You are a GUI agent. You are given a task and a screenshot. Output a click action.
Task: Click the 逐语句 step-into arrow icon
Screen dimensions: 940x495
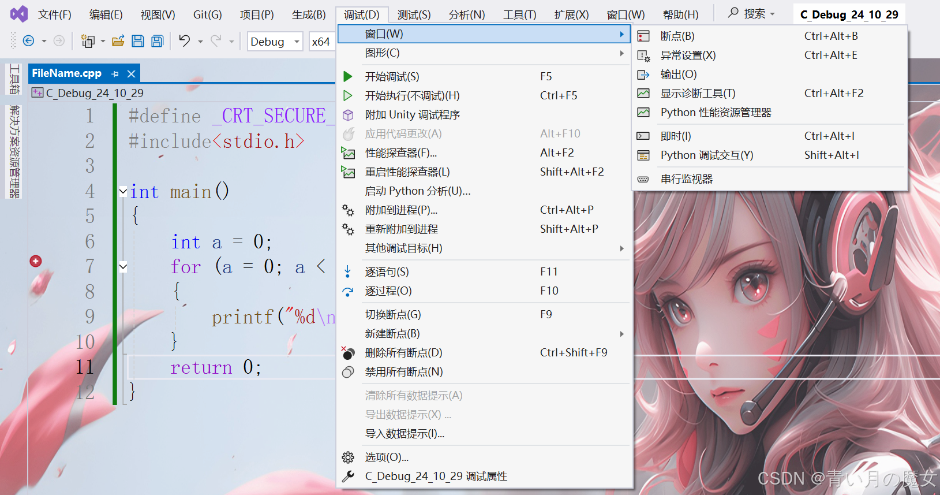coord(348,271)
